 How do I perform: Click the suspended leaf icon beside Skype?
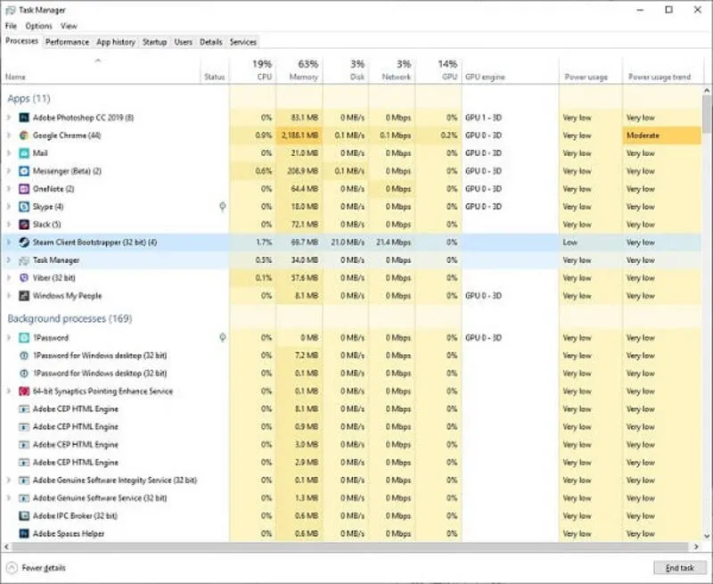tap(222, 207)
